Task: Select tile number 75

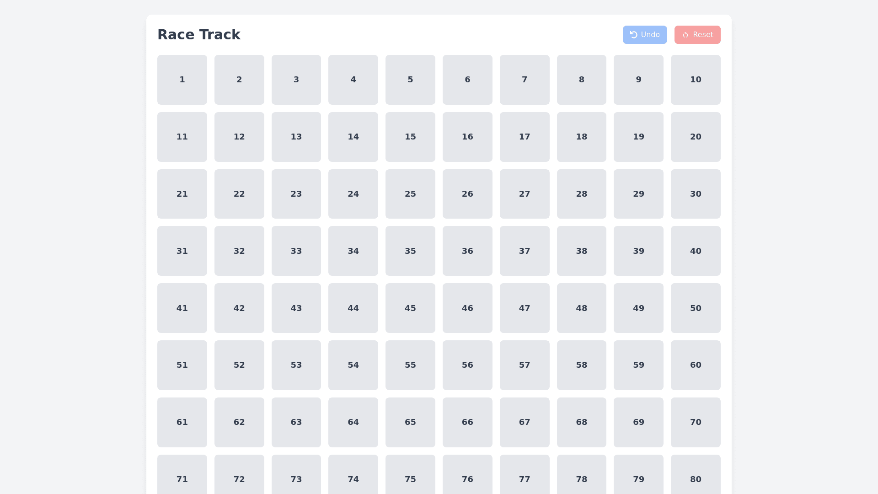Action: tap(410, 476)
